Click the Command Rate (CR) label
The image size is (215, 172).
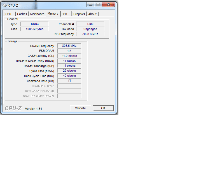pyautogui.click(x=40, y=81)
